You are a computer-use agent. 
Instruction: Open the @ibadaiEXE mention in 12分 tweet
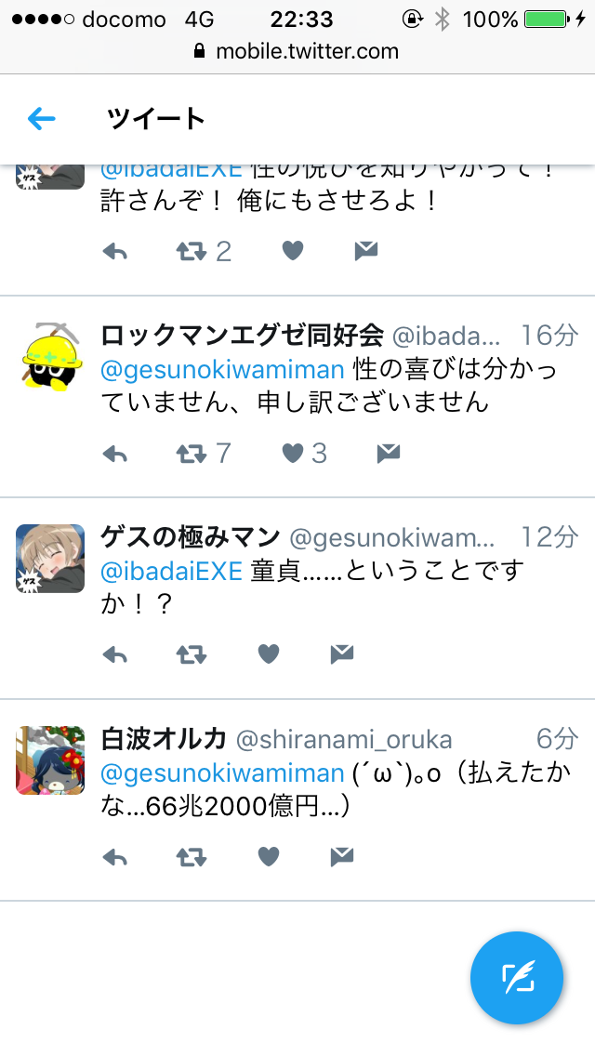[171, 571]
